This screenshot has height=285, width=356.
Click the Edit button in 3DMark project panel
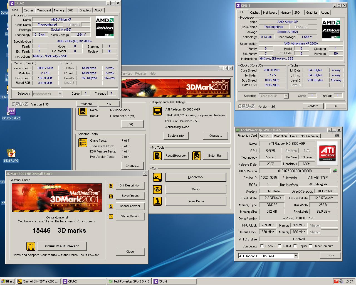(132, 124)
